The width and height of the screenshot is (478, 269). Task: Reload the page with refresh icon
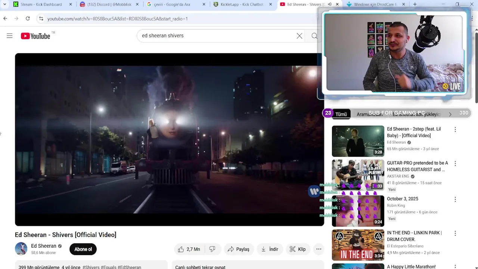click(x=28, y=18)
